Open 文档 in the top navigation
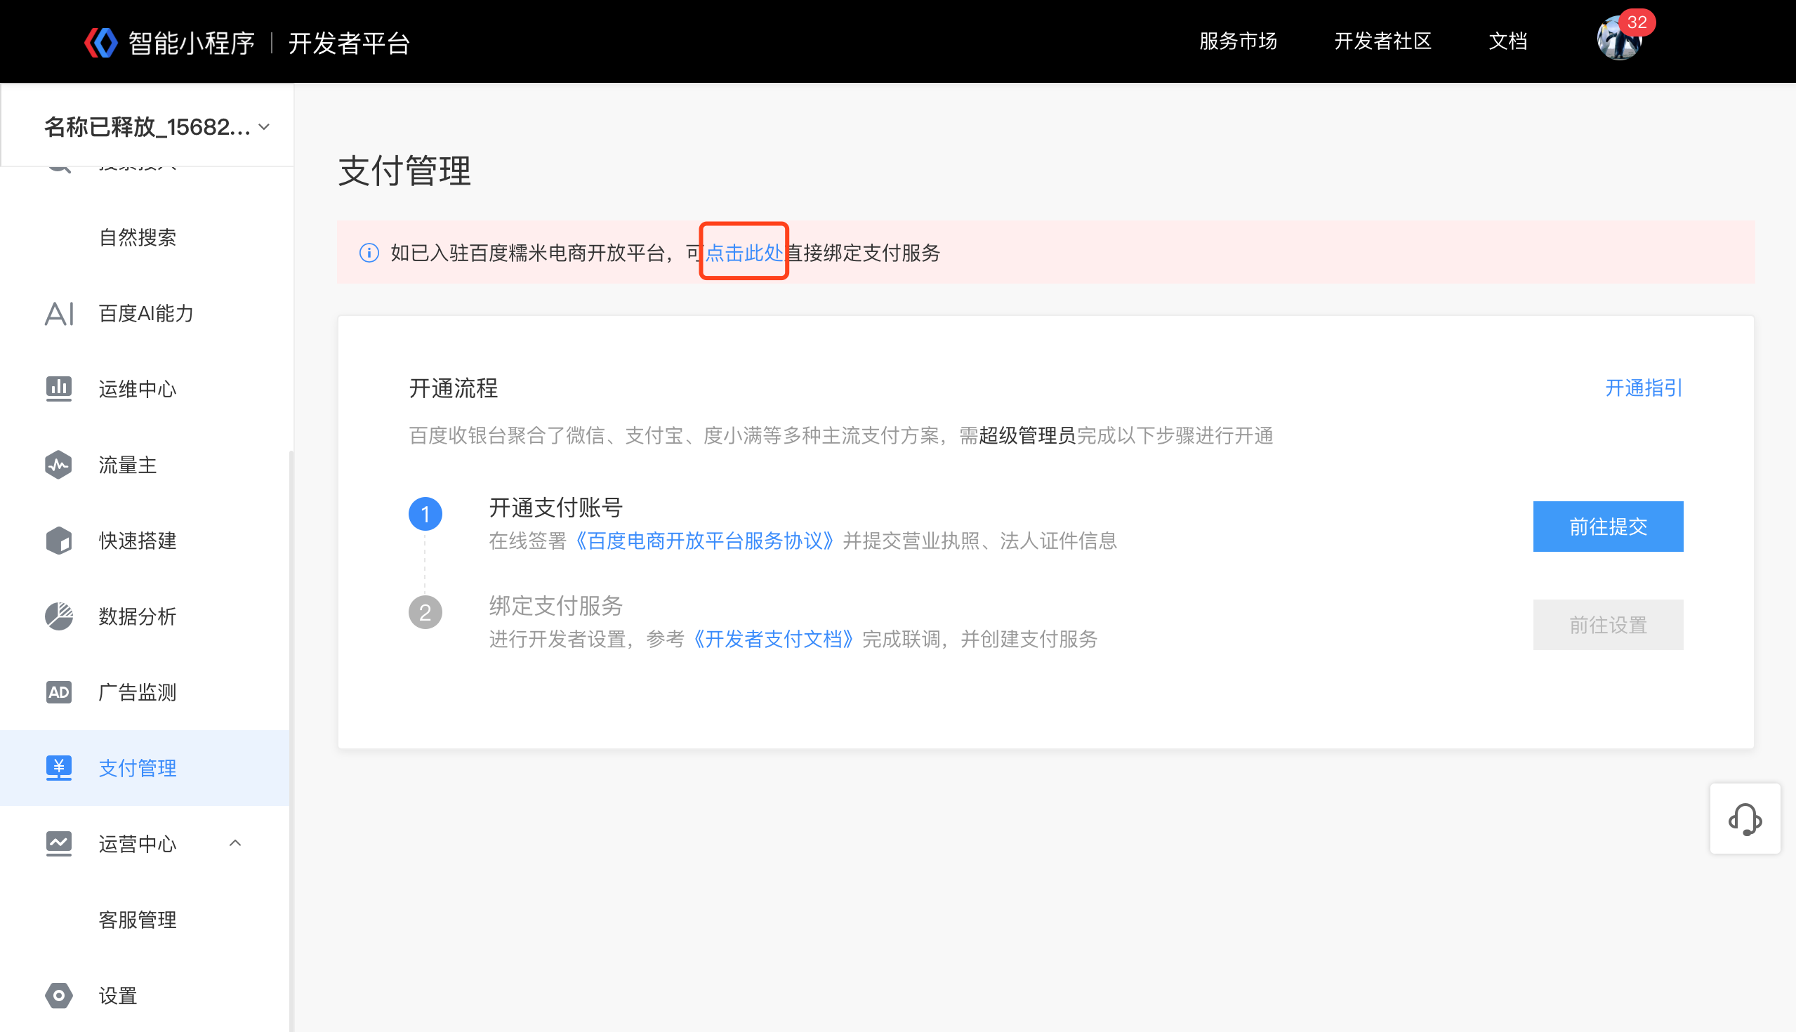Screen dimensions: 1796x1032 (x=1507, y=41)
